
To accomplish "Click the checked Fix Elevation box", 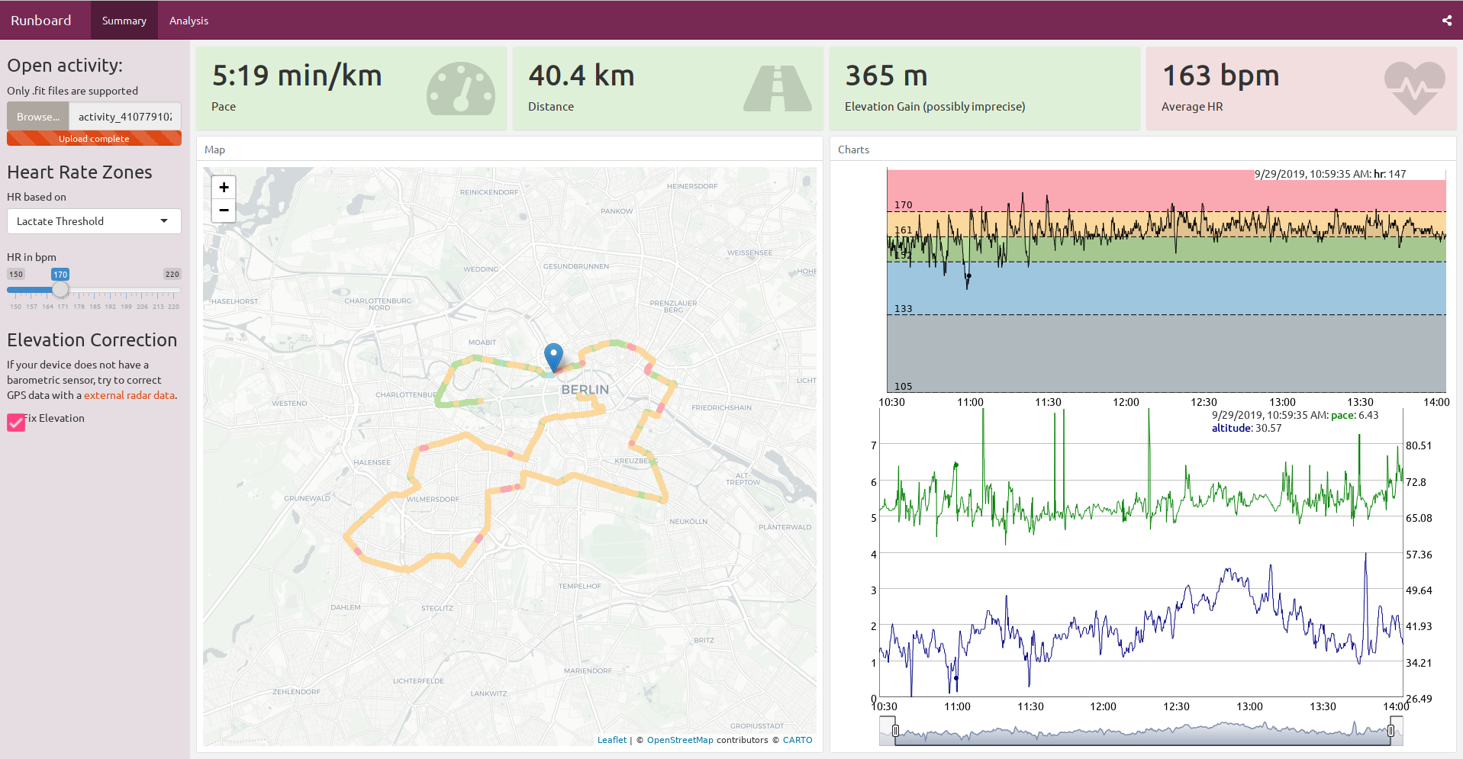I will 16,422.
